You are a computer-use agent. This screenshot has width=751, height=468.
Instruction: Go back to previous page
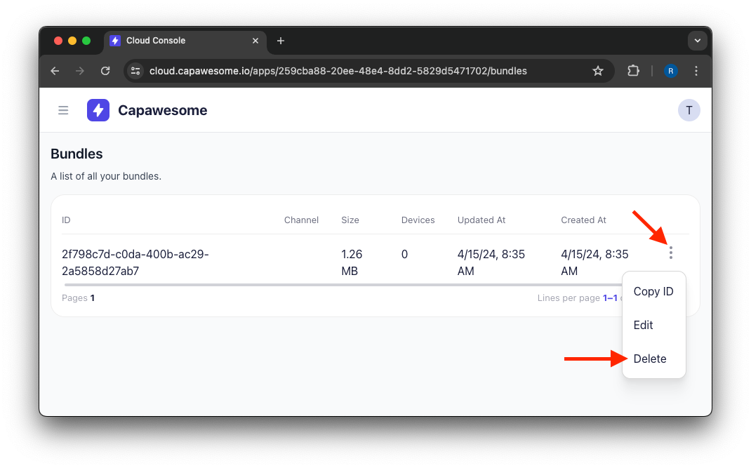pyautogui.click(x=55, y=71)
